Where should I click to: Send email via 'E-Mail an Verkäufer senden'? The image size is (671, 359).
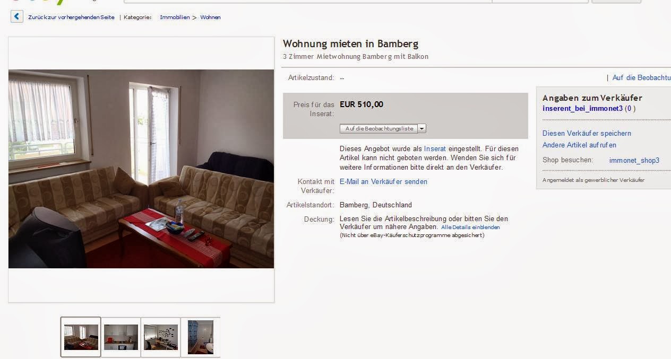tap(383, 181)
